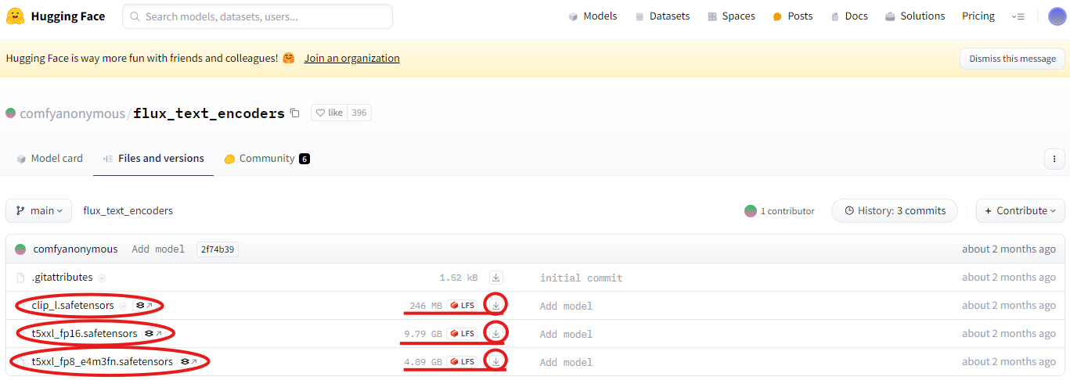Image resolution: width=1070 pixels, height=380 pixels.
Task: Open the Spaces navigation link
Action: pos(731,16)
